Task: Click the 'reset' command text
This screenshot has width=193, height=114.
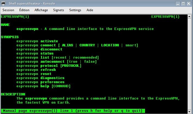Action: coord(46,74)
